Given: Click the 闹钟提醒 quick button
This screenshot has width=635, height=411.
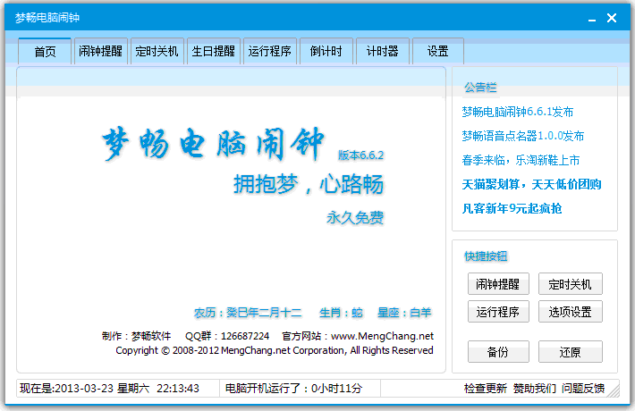Looking at the screenshot, I should 498,284.
